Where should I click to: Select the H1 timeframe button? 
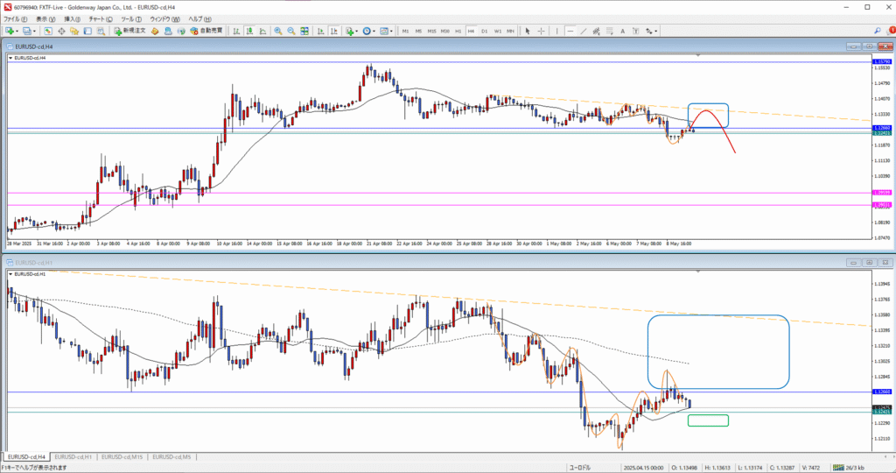click(458, 31)
